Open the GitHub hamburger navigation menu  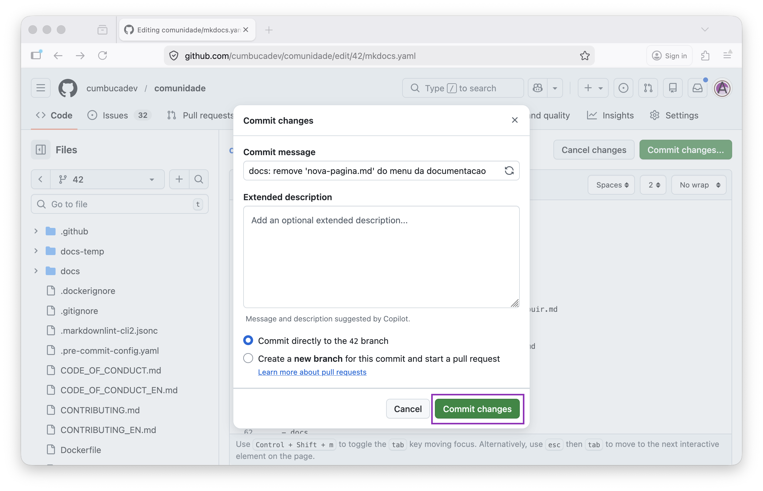(x=40, y=88)
